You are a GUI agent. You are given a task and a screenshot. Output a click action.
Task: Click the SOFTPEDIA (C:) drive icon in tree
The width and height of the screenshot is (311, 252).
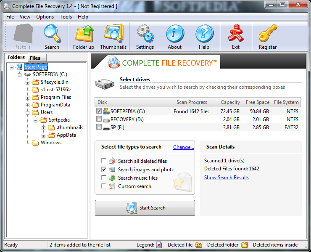[x=27, y=74]
